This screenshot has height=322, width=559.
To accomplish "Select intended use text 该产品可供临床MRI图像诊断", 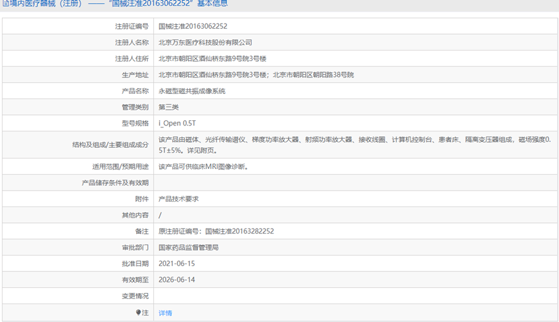I will pyautogui.click(x=204, y=166).
